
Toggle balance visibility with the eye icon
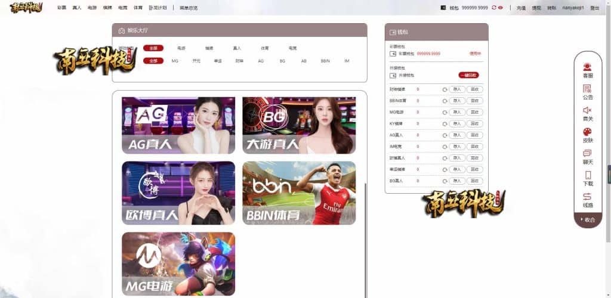pyautogui.click(x=501, y=7)
